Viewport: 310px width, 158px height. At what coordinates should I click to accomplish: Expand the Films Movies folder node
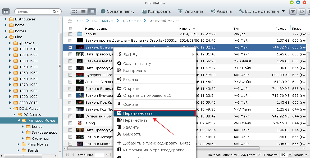point(19,144)
